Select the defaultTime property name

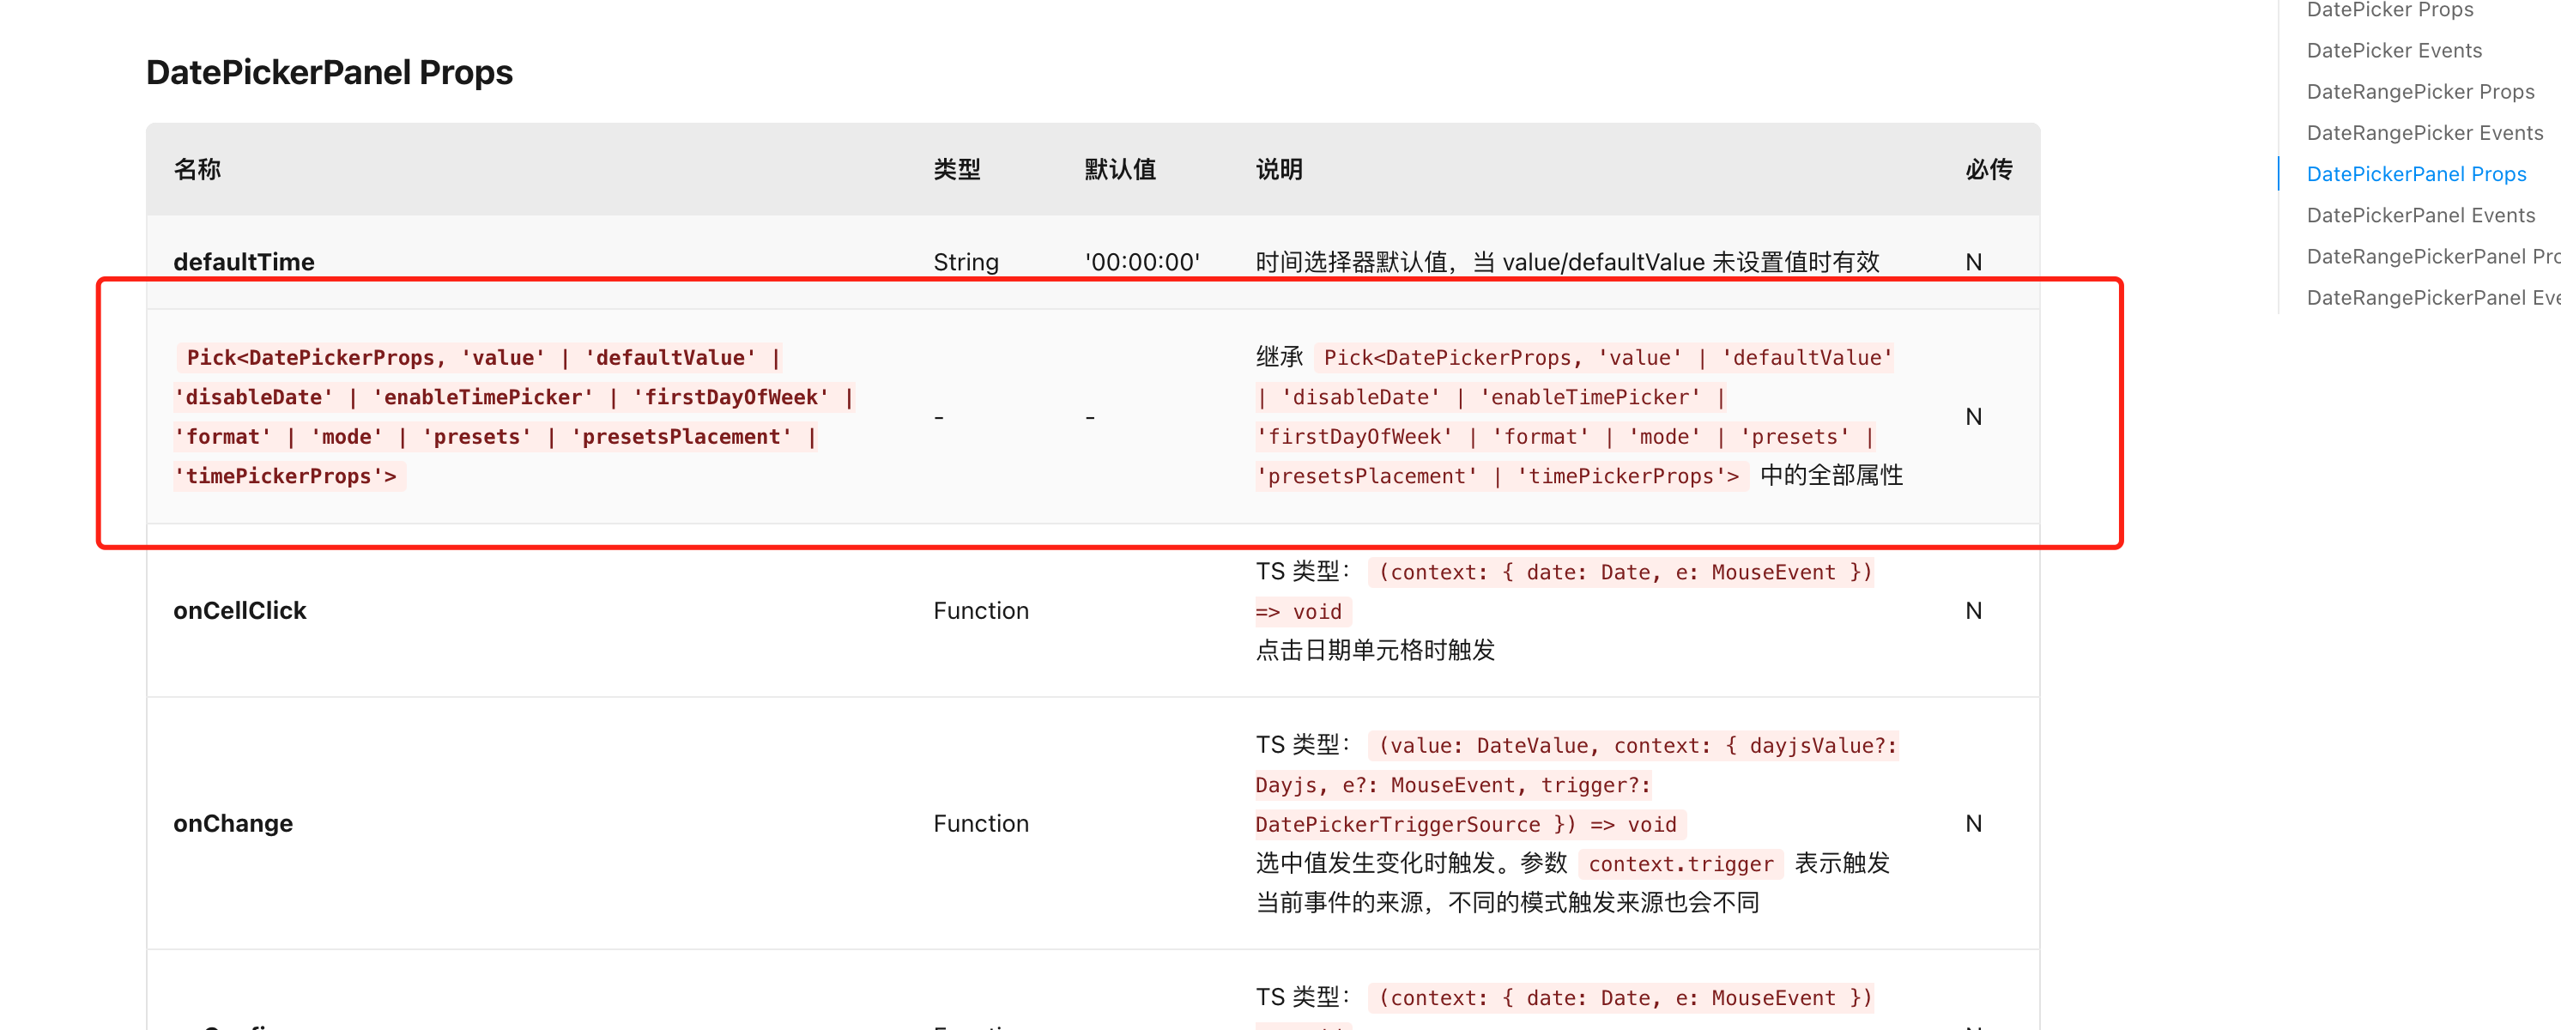(244, 262)
